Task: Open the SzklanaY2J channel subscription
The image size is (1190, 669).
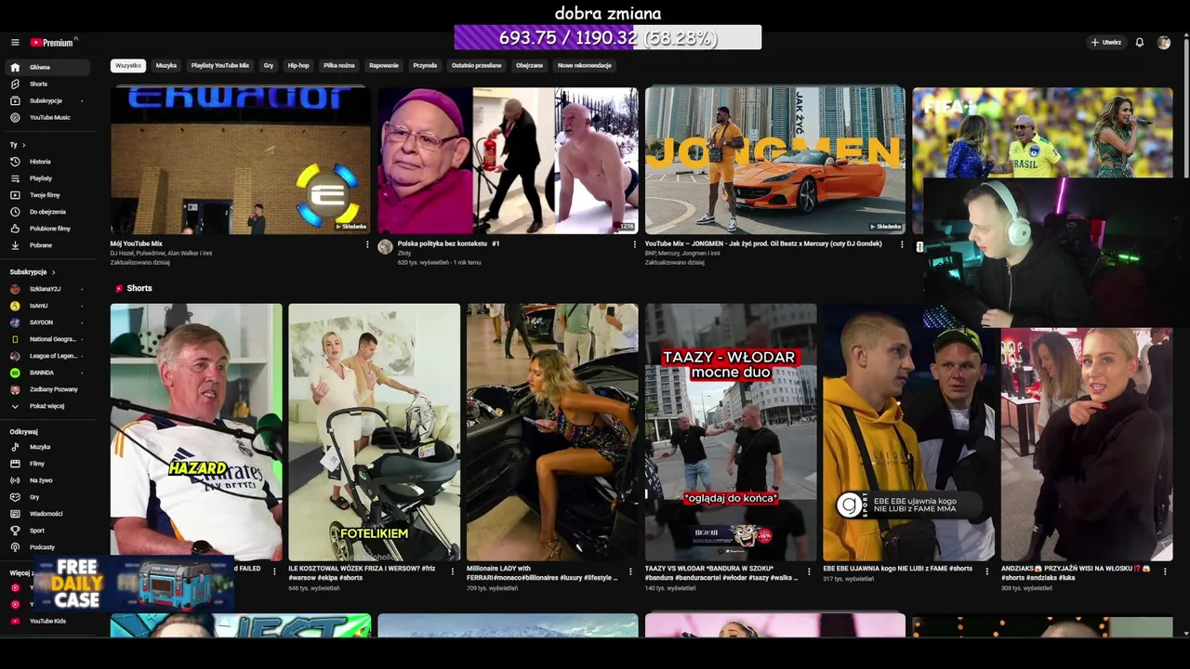Action: click(48, 289)
